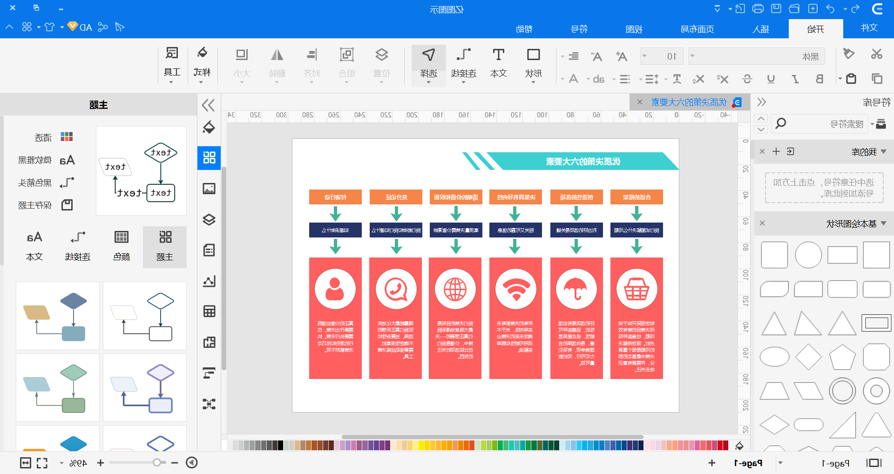
Task: Collapse the 基本绘图形状 section
Action: (x=884, y=223)
